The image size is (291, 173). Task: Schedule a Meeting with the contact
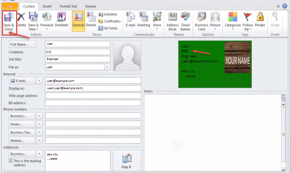coord(144,20)
